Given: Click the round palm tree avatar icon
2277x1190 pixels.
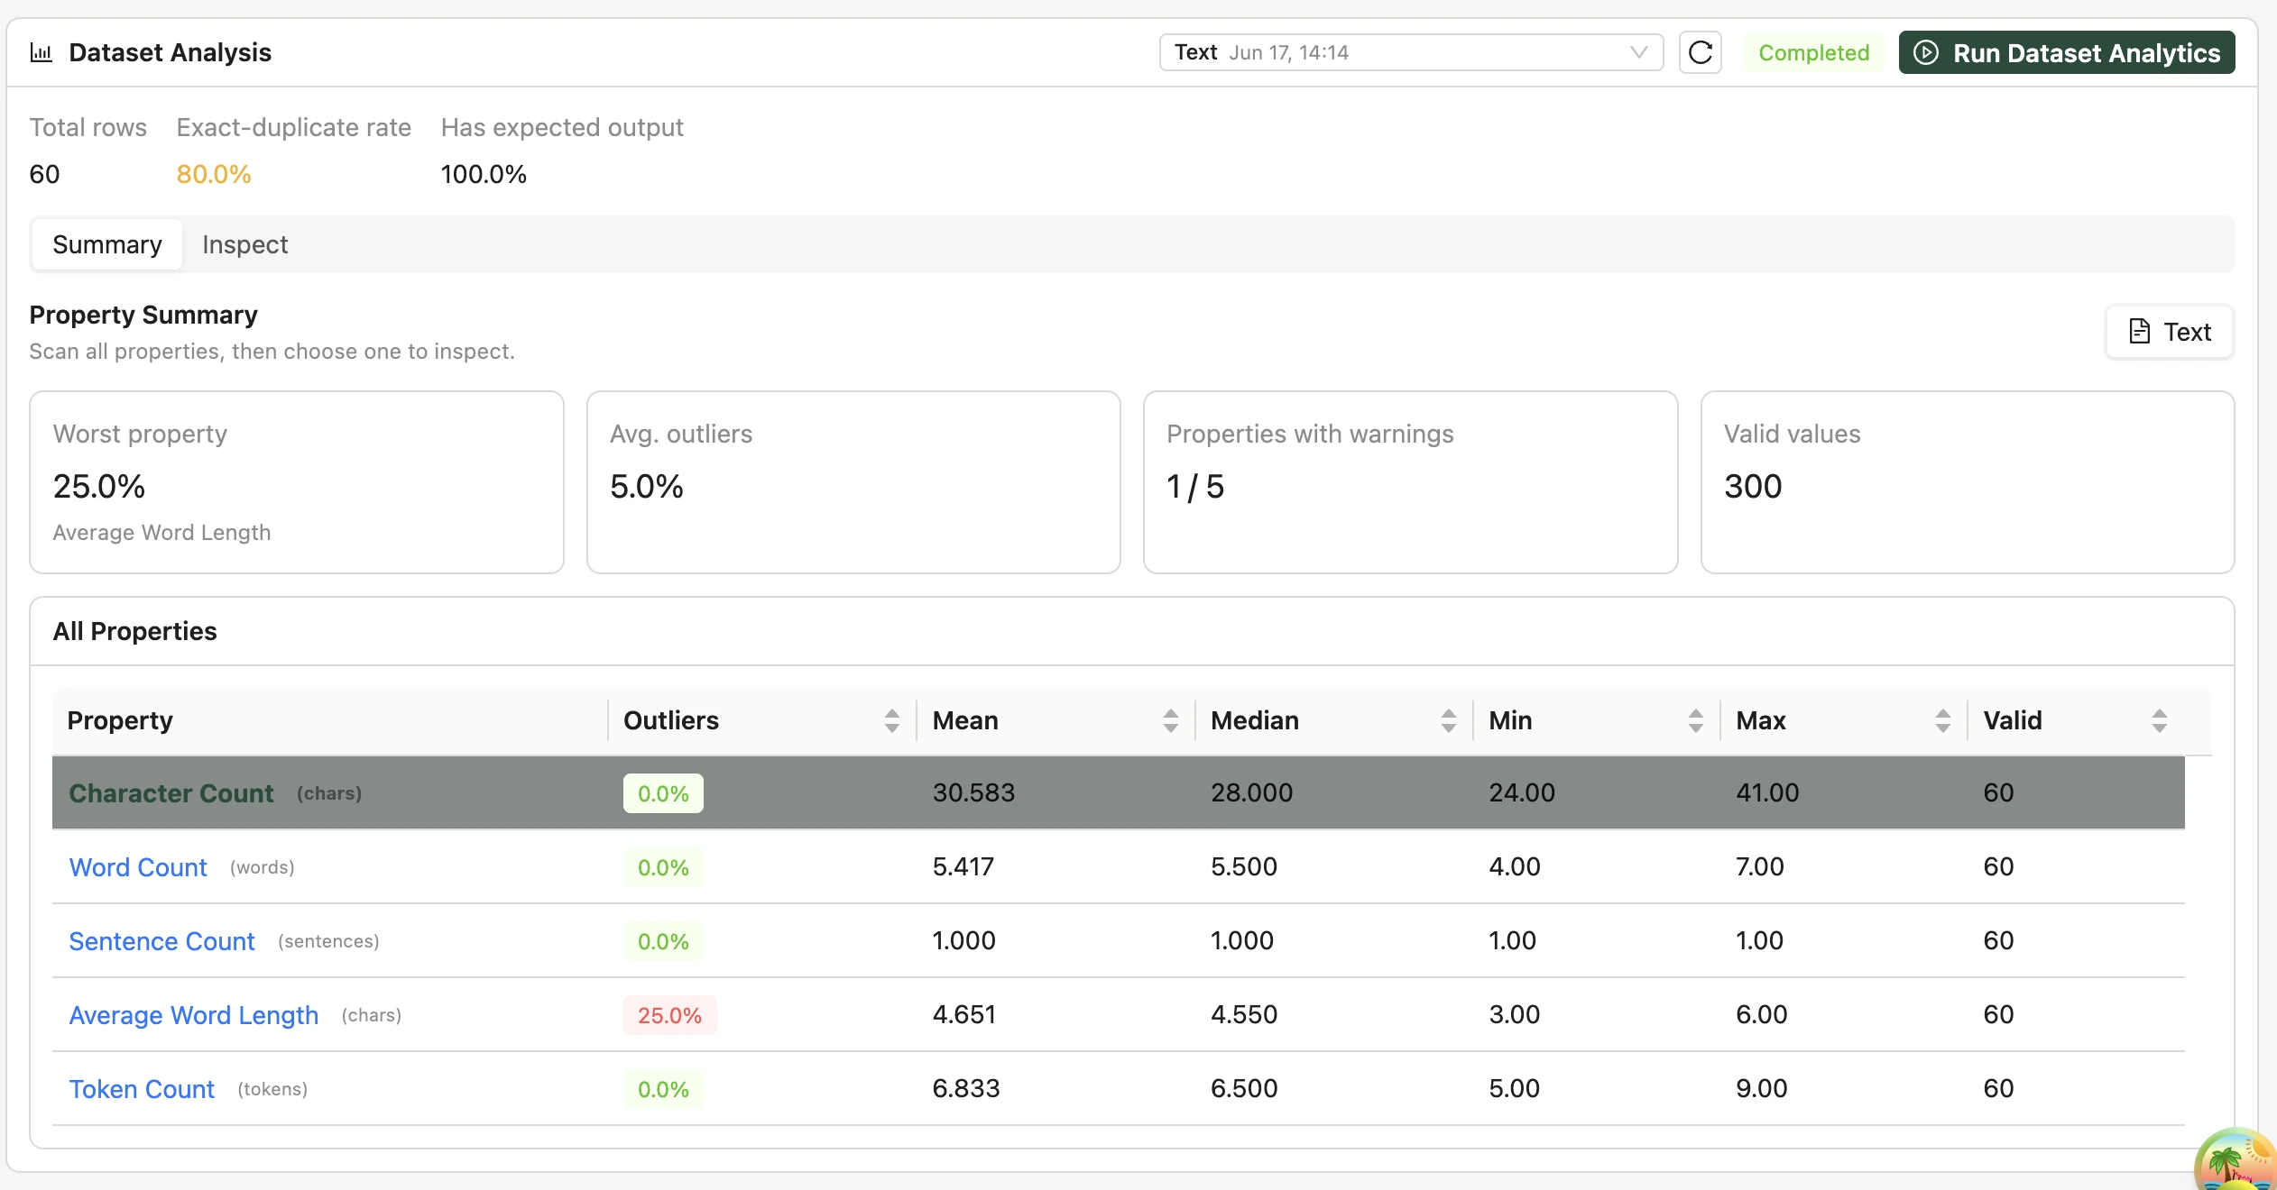Looking at the screenshot, I should pyautogui.click(x=2236, y=1160).
